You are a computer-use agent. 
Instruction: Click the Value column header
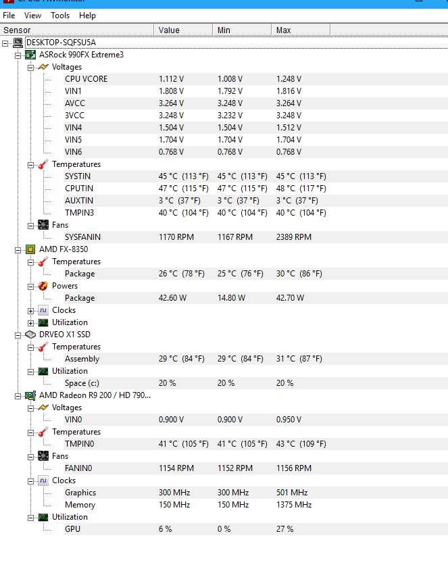point(183,30)
